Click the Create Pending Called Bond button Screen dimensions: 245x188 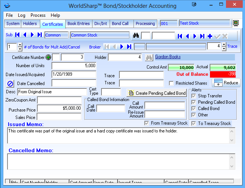tap(157, 93)
